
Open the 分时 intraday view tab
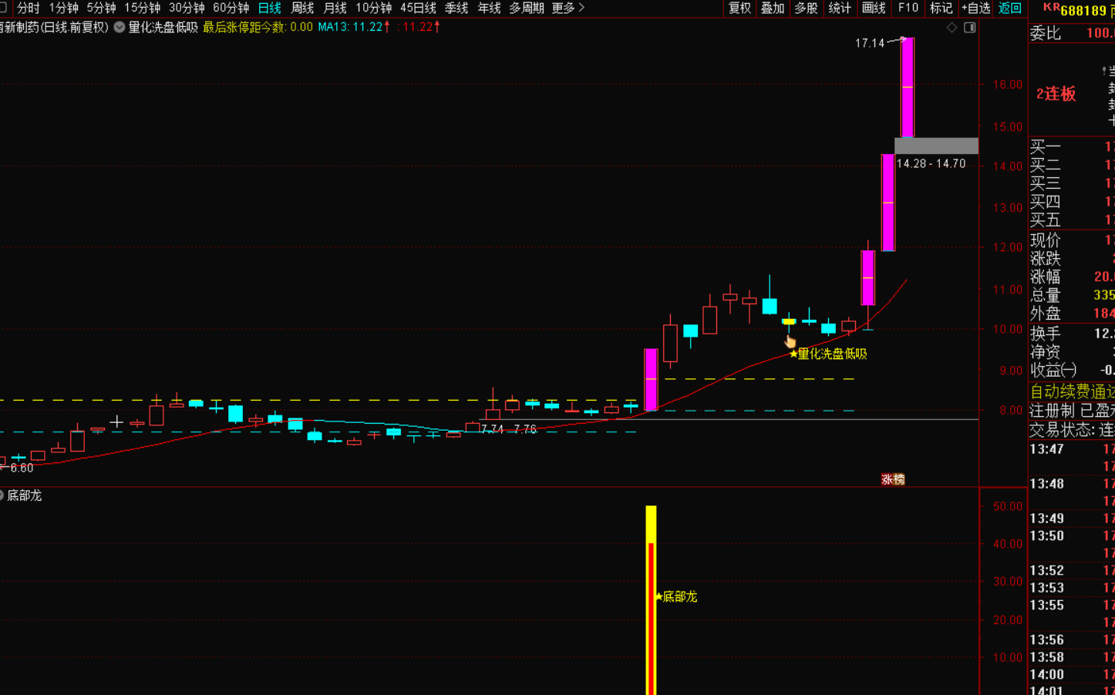28,8
